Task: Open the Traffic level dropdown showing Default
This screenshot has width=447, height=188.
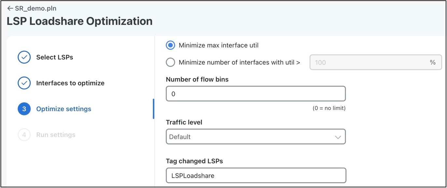Action: pos(256,137)
